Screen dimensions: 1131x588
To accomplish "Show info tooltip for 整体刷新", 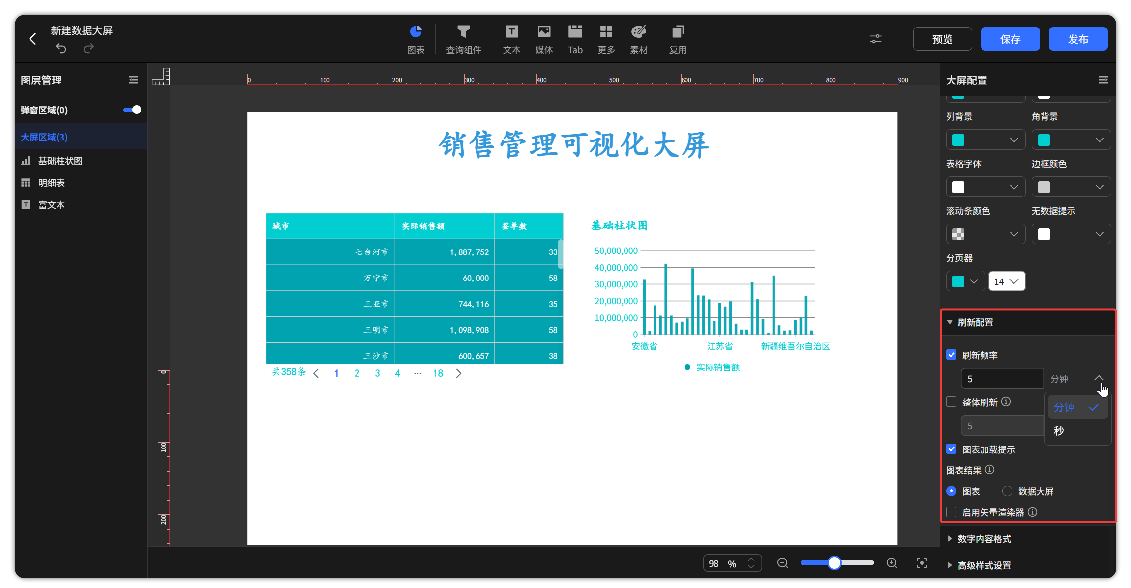I will pyautogui.click(x=1006, y=402).
